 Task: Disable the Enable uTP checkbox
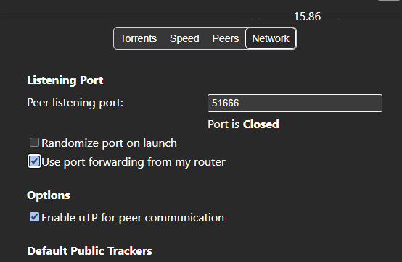click(34, 217)
